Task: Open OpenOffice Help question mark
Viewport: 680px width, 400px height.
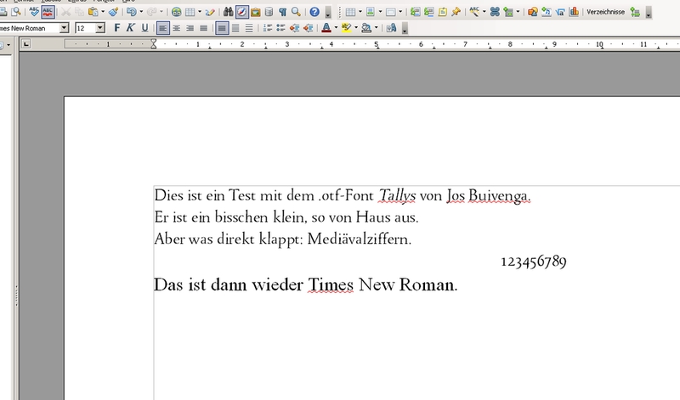Action: point(314,12)
